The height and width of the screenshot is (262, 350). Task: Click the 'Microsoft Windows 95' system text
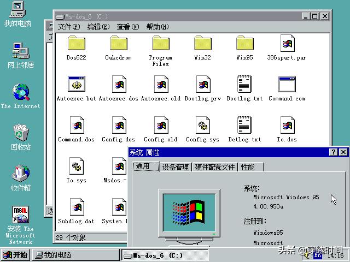coord(286,197)
